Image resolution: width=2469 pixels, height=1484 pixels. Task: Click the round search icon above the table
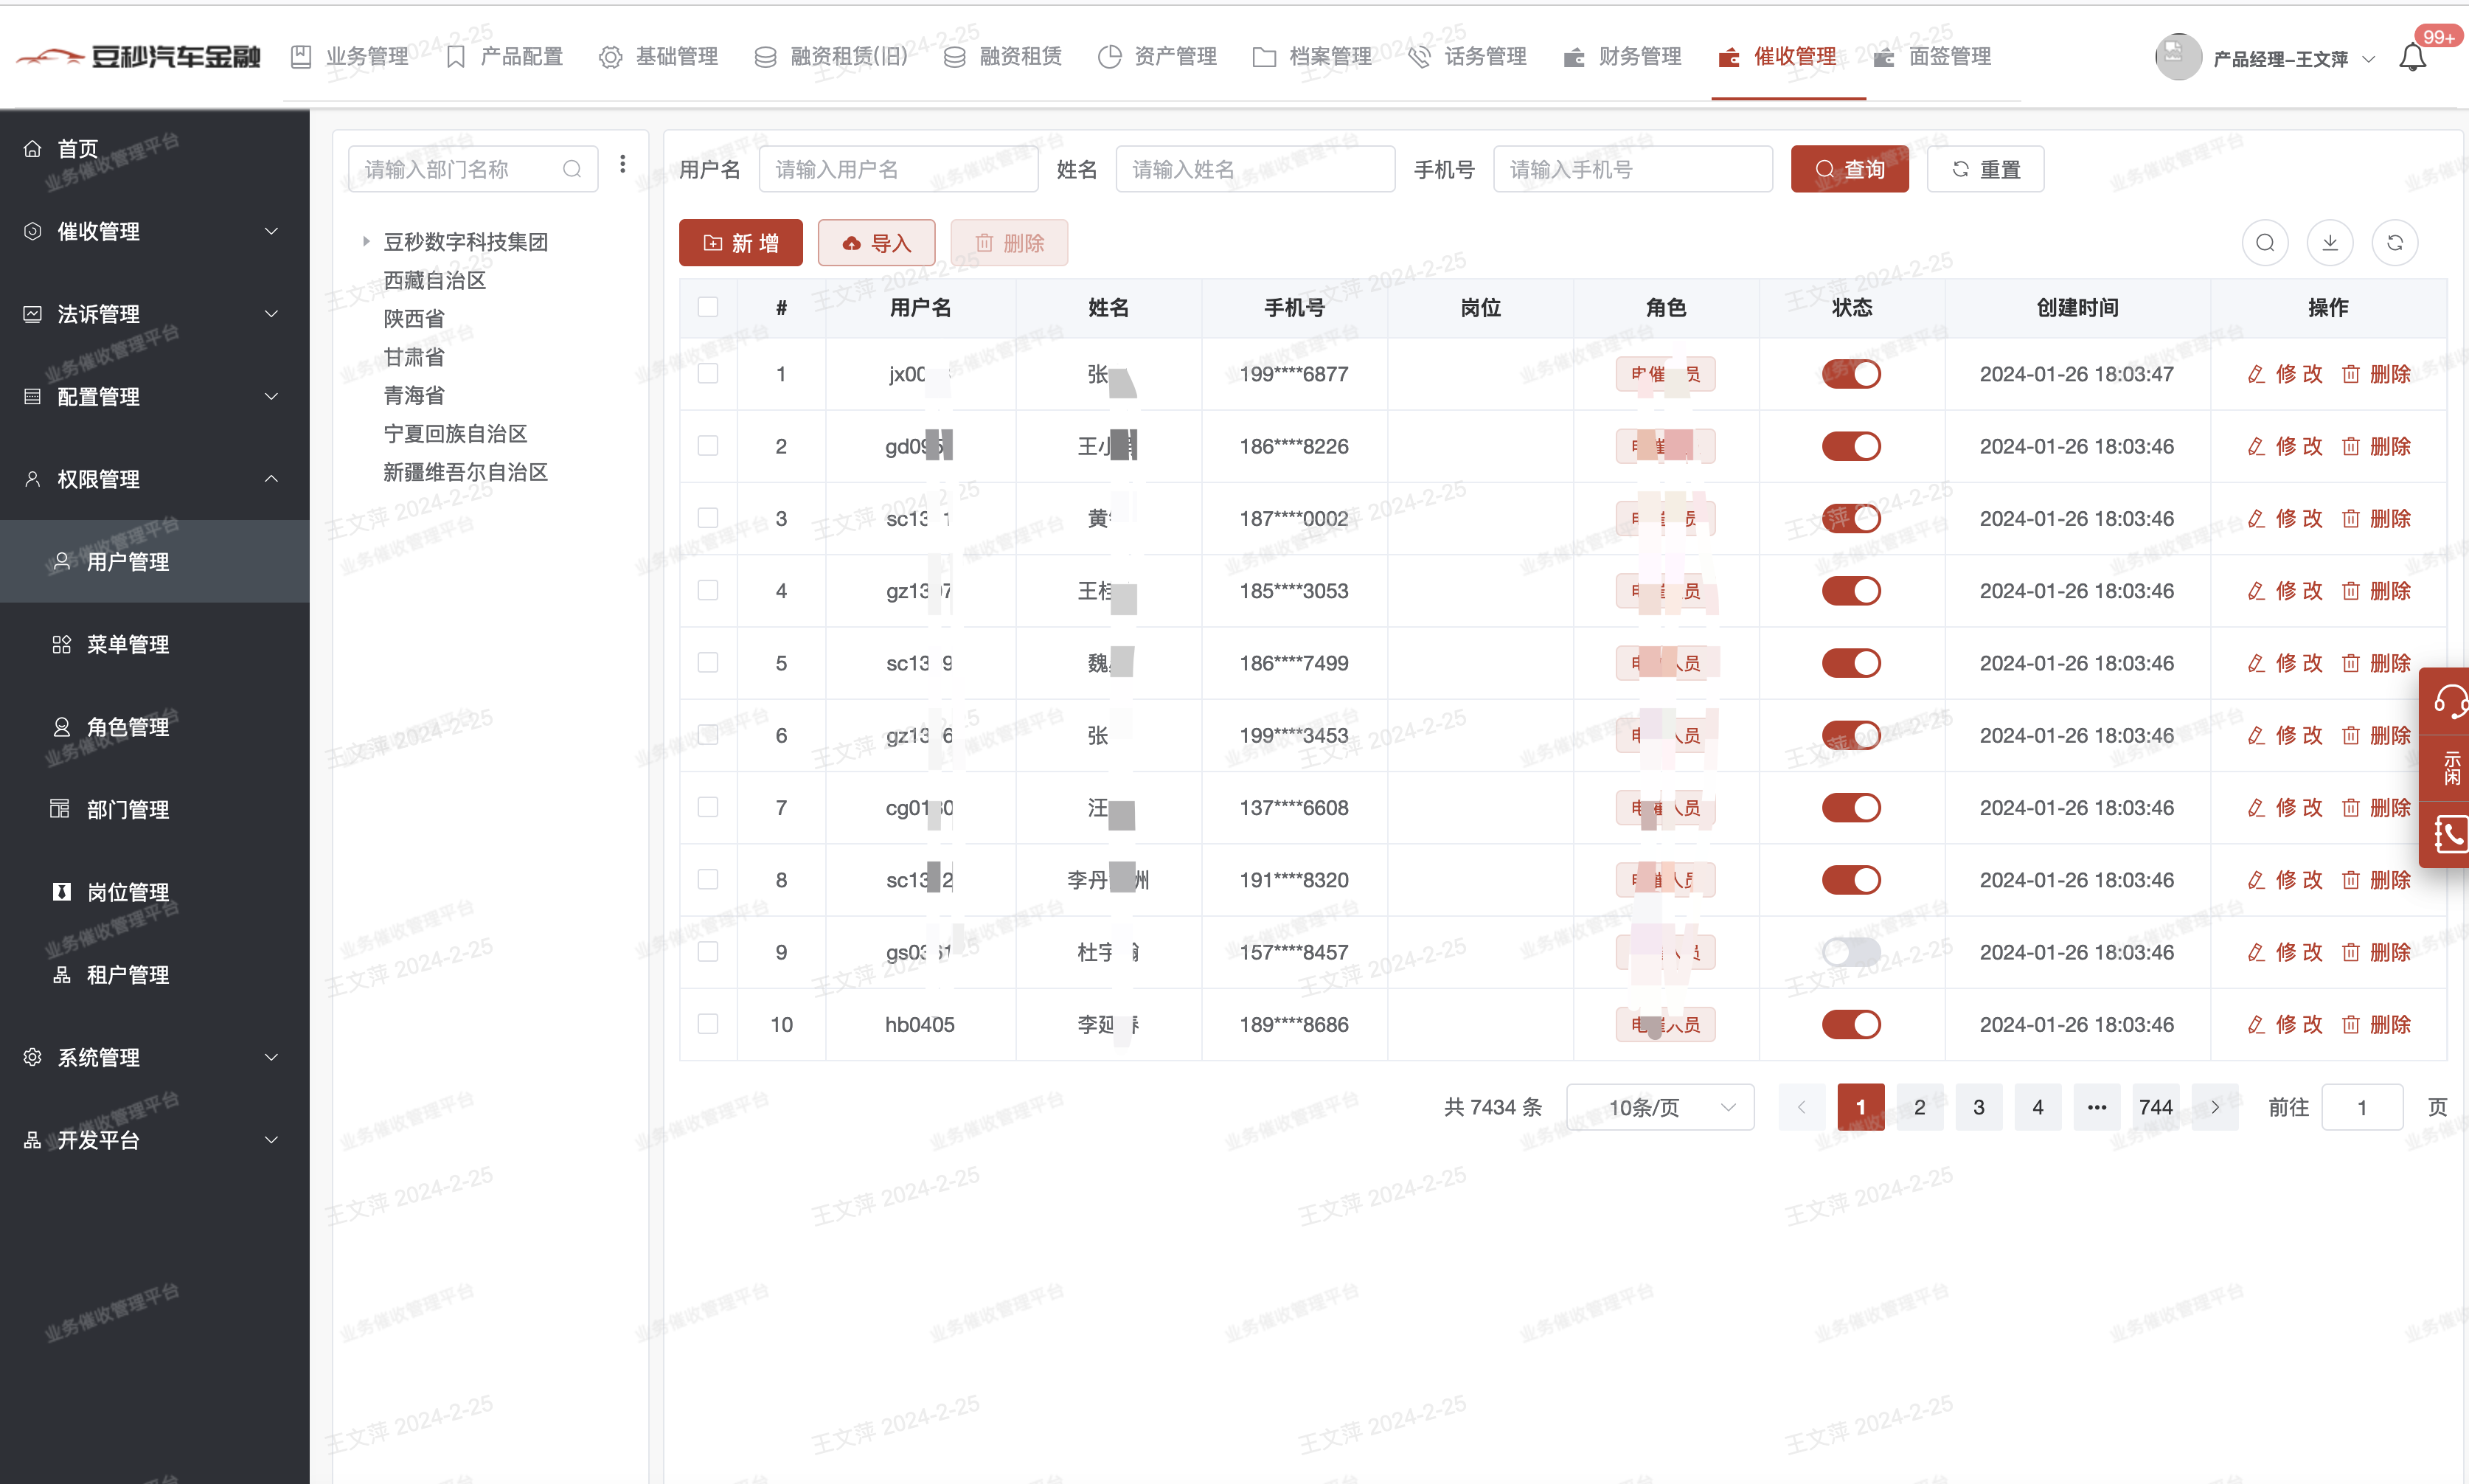click(x=2264, y=243)
